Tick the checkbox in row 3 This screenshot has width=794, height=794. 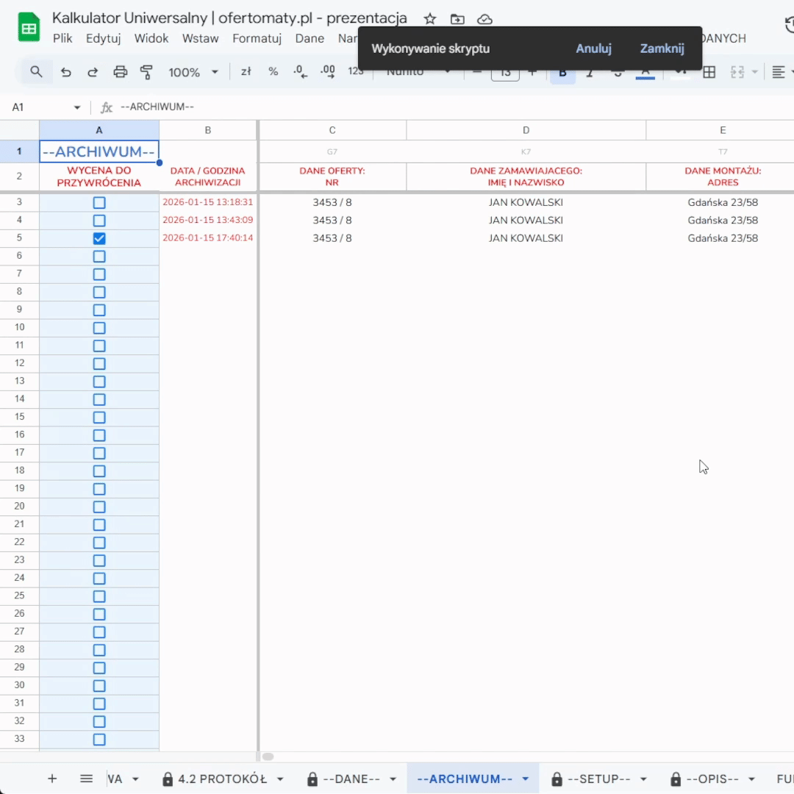tap(99, 202)
